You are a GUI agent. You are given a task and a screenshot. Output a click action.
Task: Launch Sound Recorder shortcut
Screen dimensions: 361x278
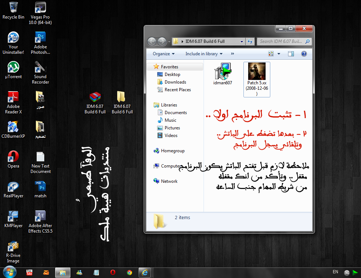40,73
